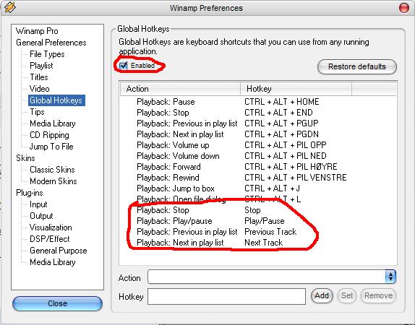Viewport: 415px width, 325px height.
Task: Open Tips preferences
Action: click(x=37, y=112)
